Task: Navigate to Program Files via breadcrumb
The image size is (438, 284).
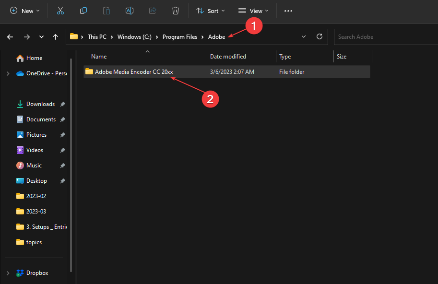Action: 180,36
